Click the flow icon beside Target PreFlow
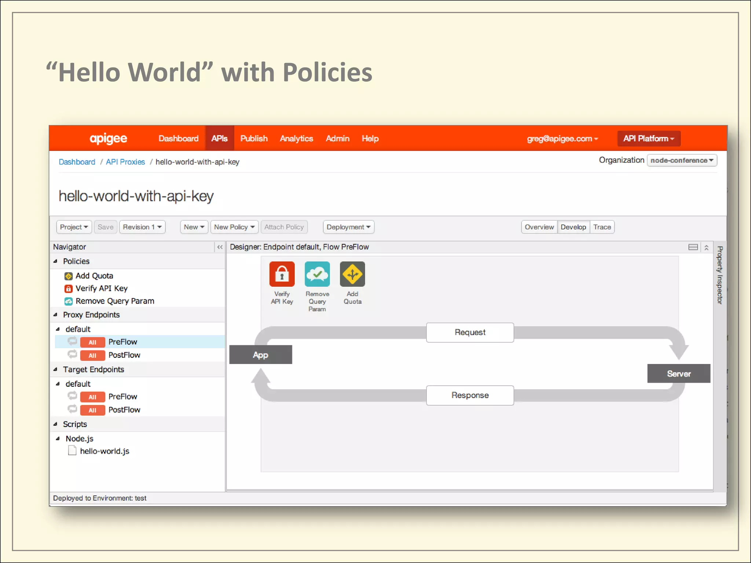This screenshot has width=751, height=563. tap(73, 396)
